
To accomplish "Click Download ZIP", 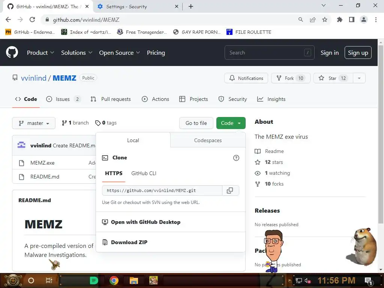I will point(129,242).
